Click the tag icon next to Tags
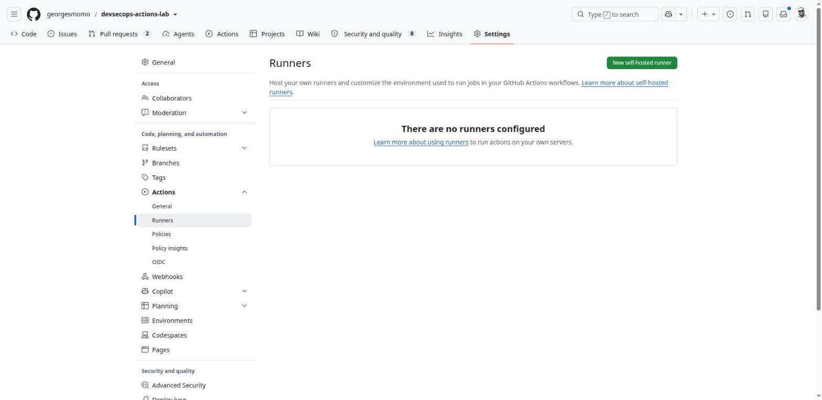This screenshot has width=822, height=400. click(x=145, y=177)
